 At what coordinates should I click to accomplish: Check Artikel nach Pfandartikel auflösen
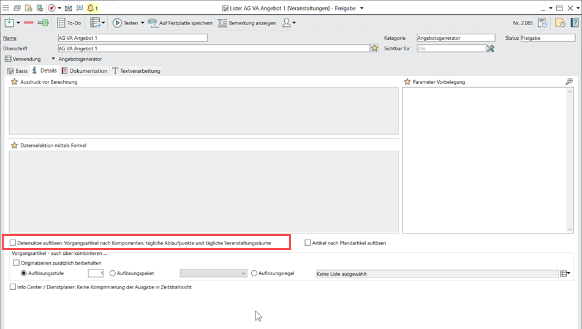[x=308, y=243]
